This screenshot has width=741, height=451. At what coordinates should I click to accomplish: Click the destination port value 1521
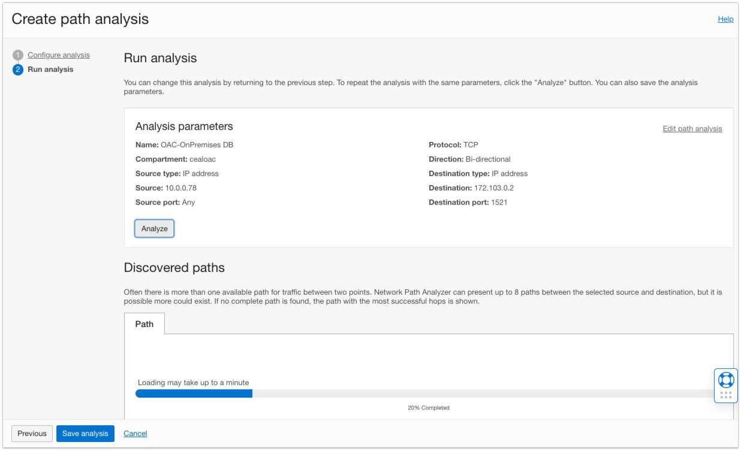click(499, 202)
